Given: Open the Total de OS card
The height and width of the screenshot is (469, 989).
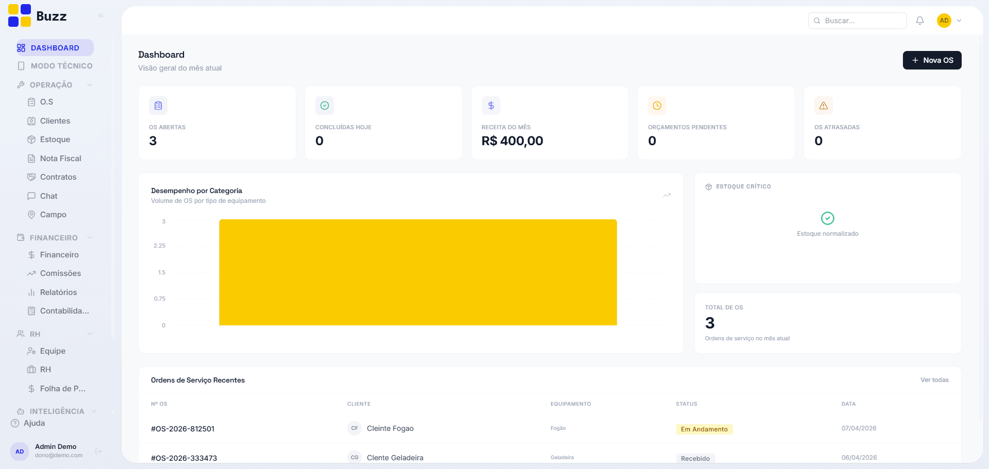Looking at the screenshot, I should 828,323.
